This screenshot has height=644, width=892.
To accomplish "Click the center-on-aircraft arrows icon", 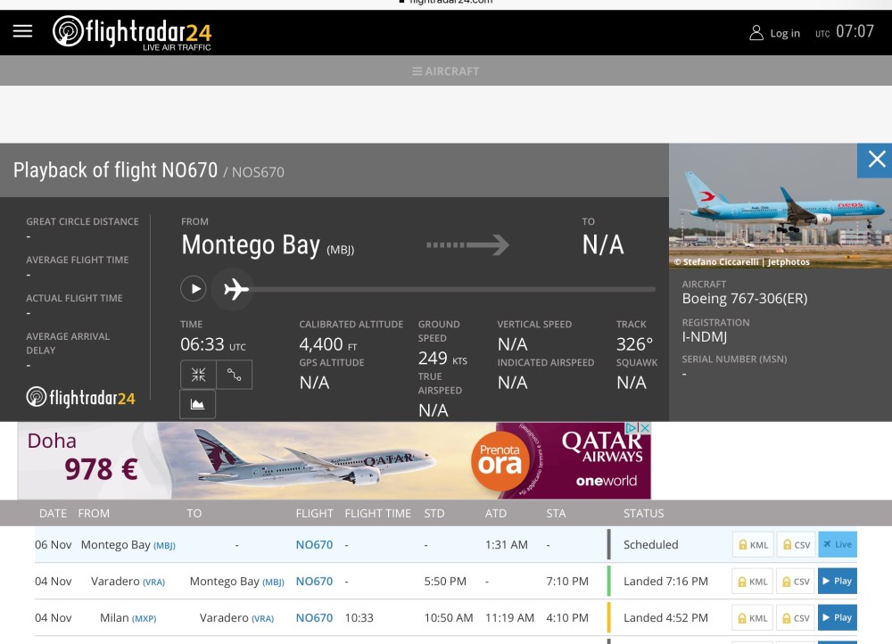I will [x=198, y=375].
